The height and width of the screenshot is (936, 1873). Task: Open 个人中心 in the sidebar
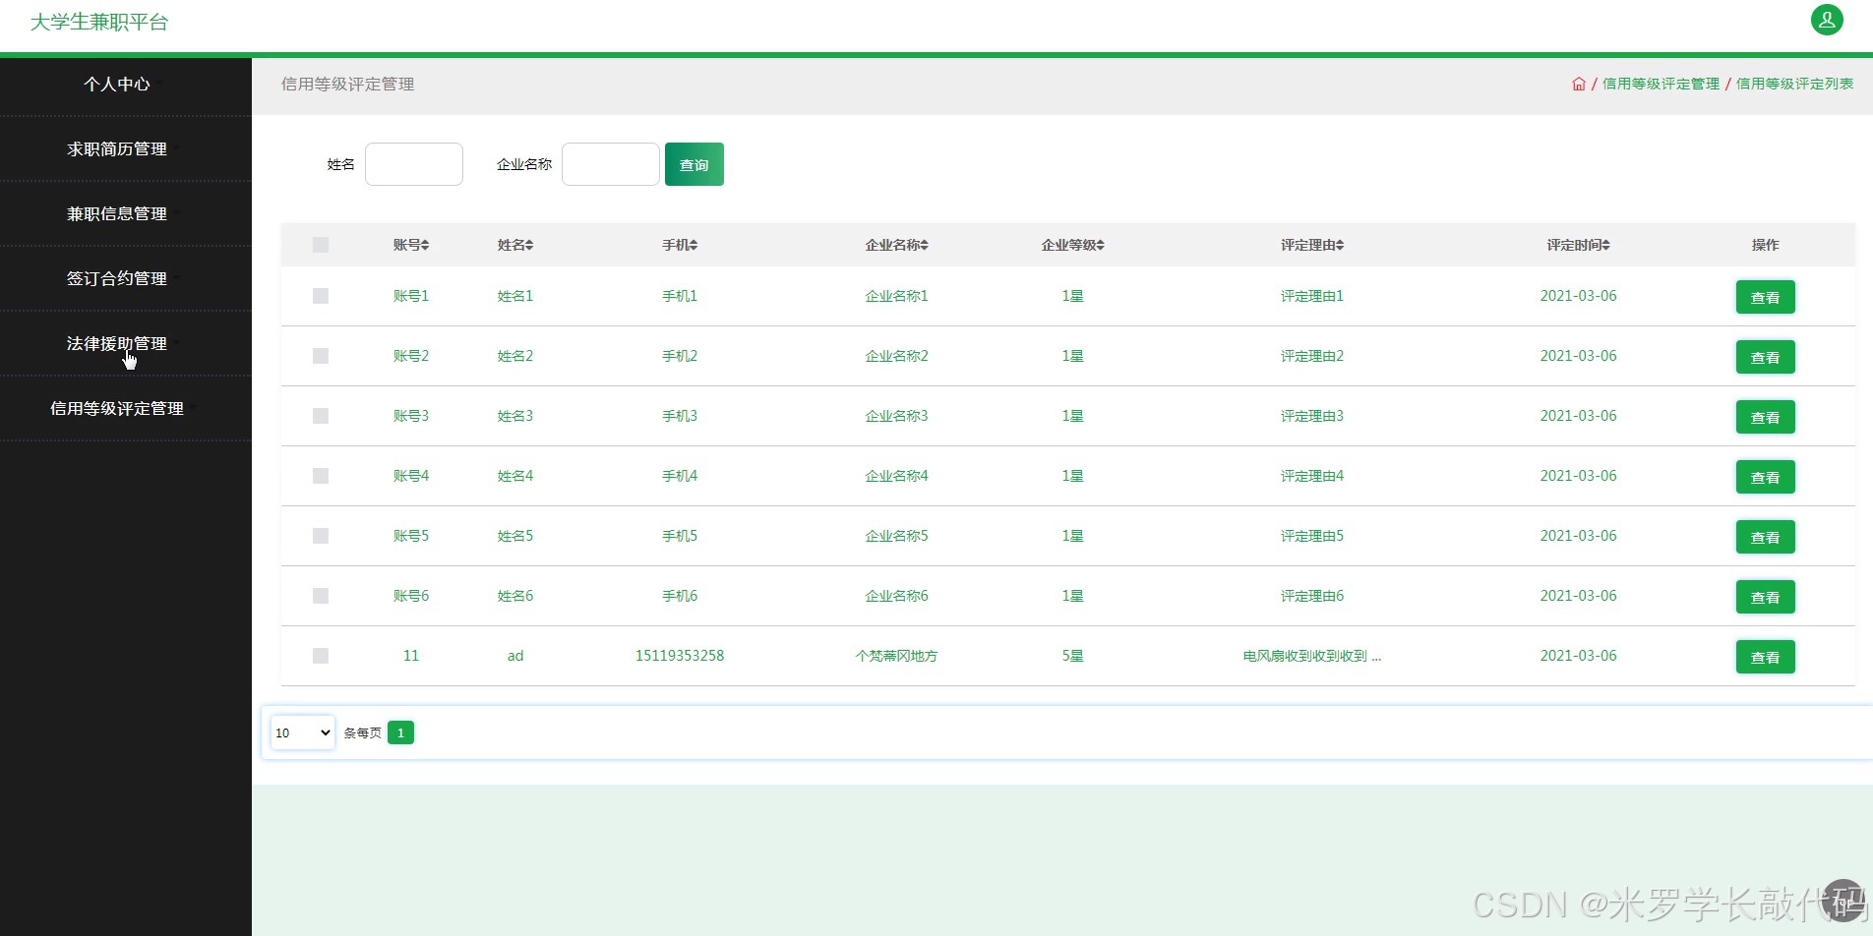tap(117, 85)
